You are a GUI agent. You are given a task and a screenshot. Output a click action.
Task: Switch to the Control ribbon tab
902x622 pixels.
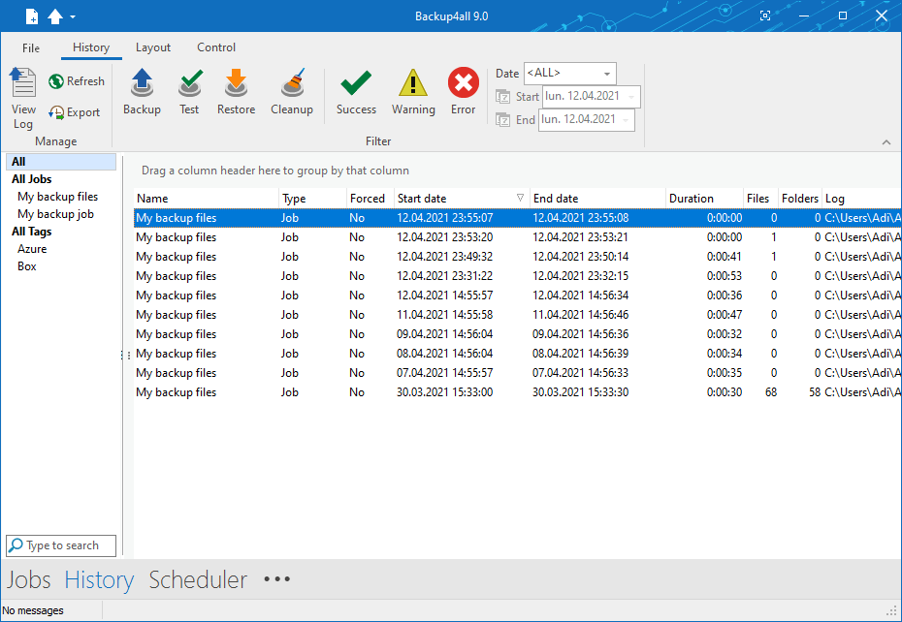click(216, 47)
